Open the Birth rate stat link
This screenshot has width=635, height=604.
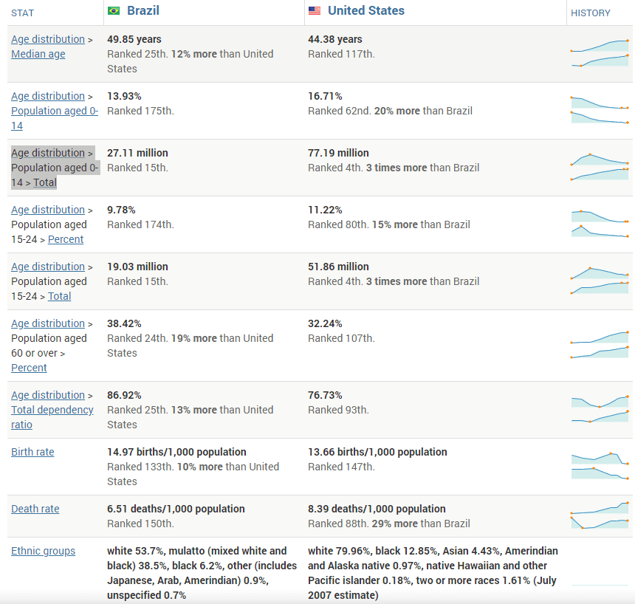32,452
